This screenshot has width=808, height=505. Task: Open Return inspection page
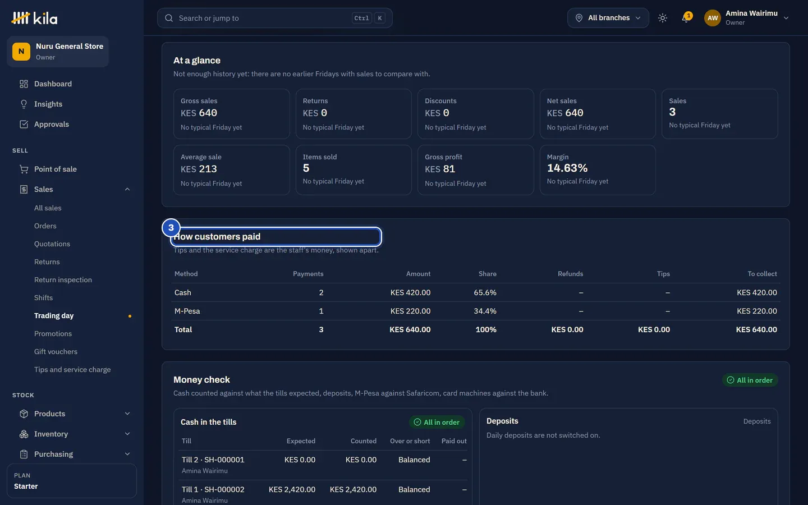(x=63, y=280)
